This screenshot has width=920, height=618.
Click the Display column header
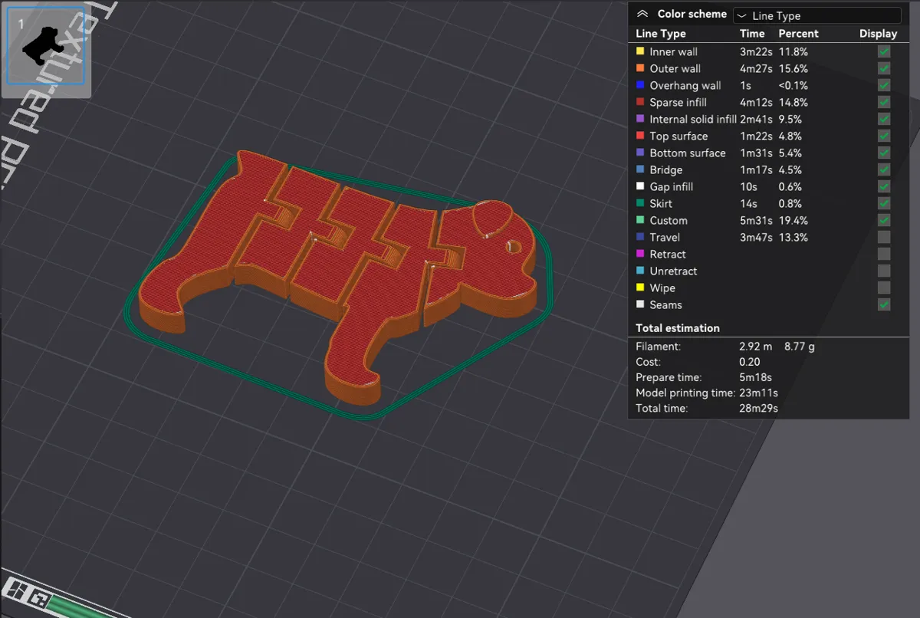878,34
